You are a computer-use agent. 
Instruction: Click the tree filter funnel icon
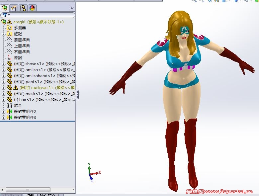click(5, 15)
